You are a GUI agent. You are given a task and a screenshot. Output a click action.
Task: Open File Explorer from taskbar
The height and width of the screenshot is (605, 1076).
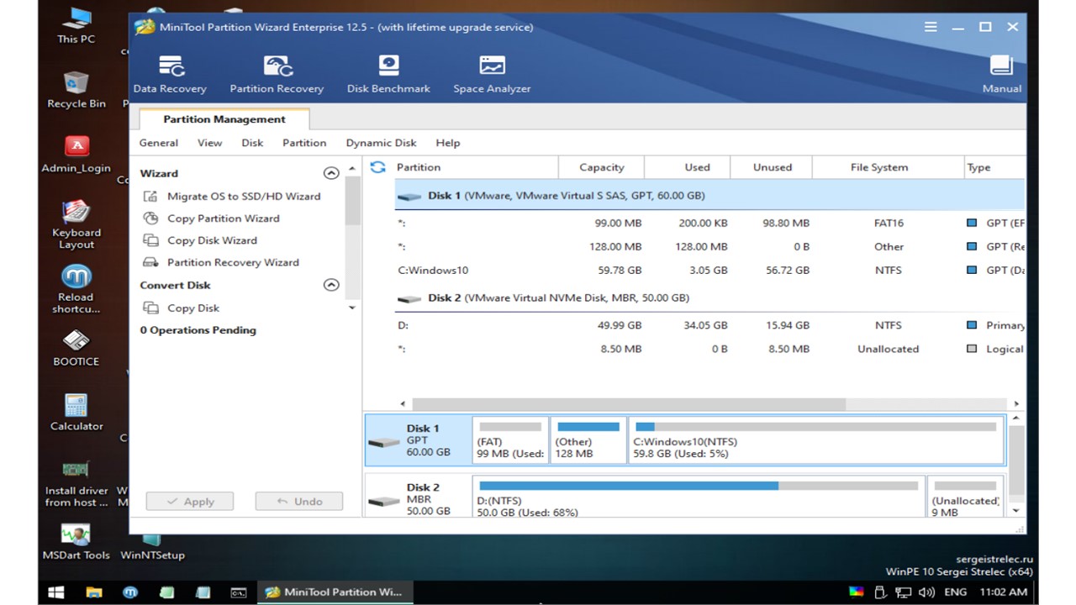click(93, 592)
